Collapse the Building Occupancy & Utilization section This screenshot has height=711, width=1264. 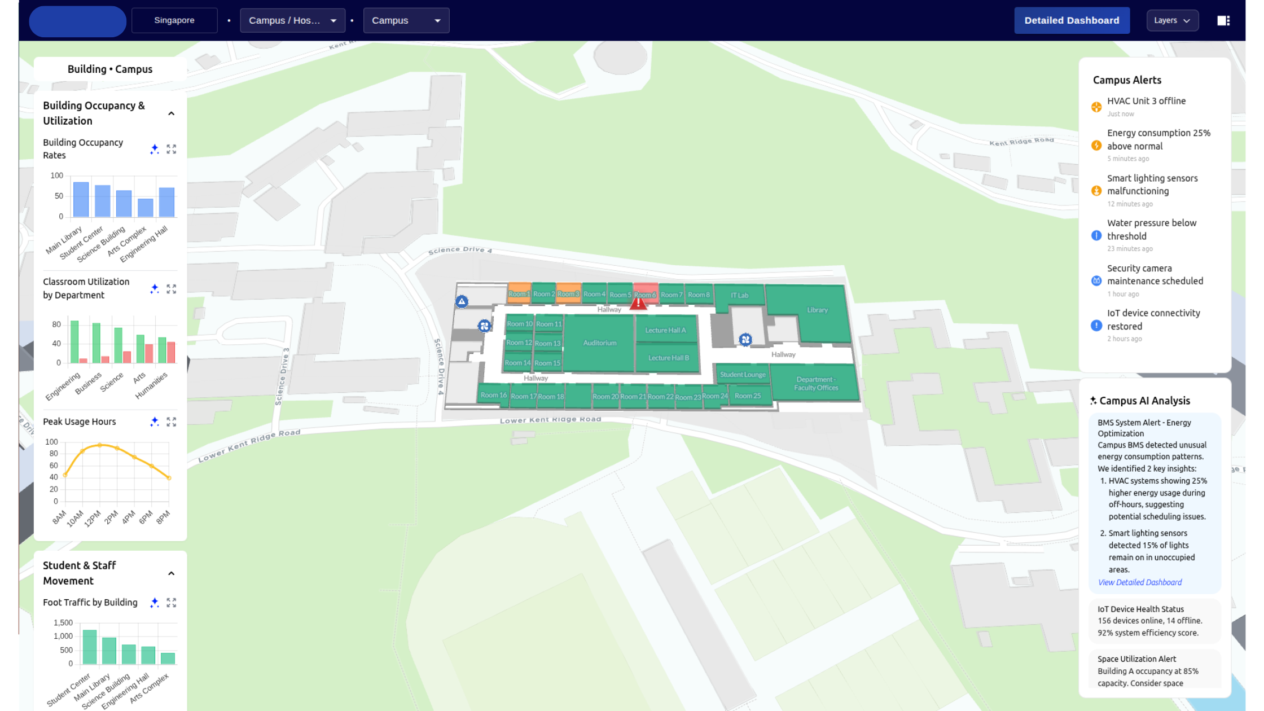(172, 113)
